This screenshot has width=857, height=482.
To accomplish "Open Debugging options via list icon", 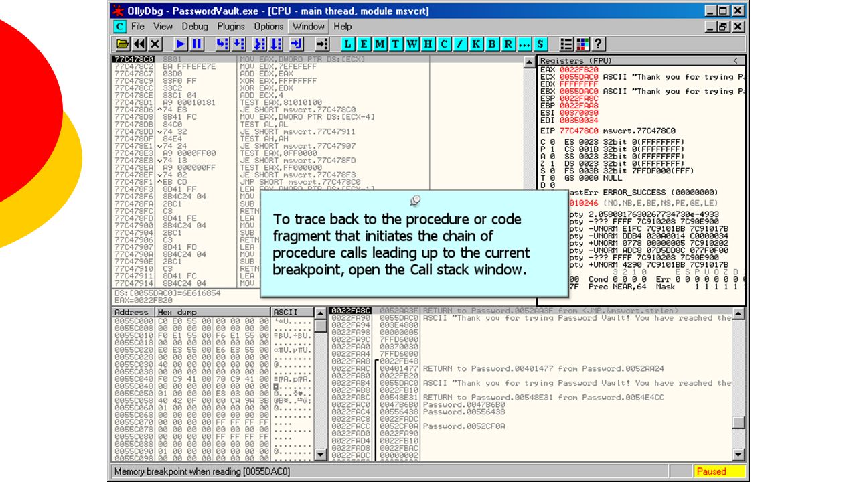I will (x=566, y=44).
